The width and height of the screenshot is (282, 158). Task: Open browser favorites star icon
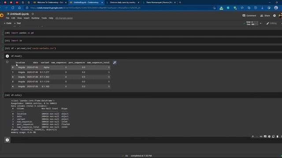242,8
